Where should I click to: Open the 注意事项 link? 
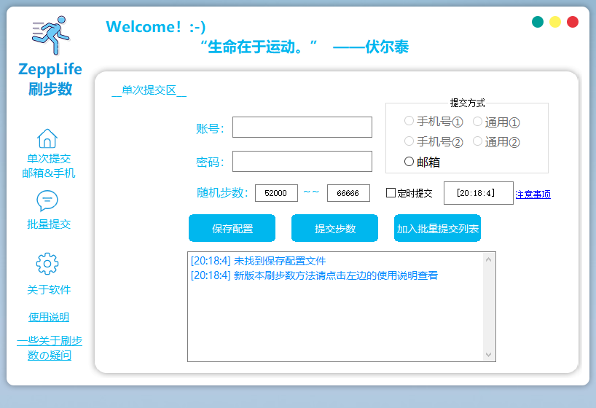533,195
